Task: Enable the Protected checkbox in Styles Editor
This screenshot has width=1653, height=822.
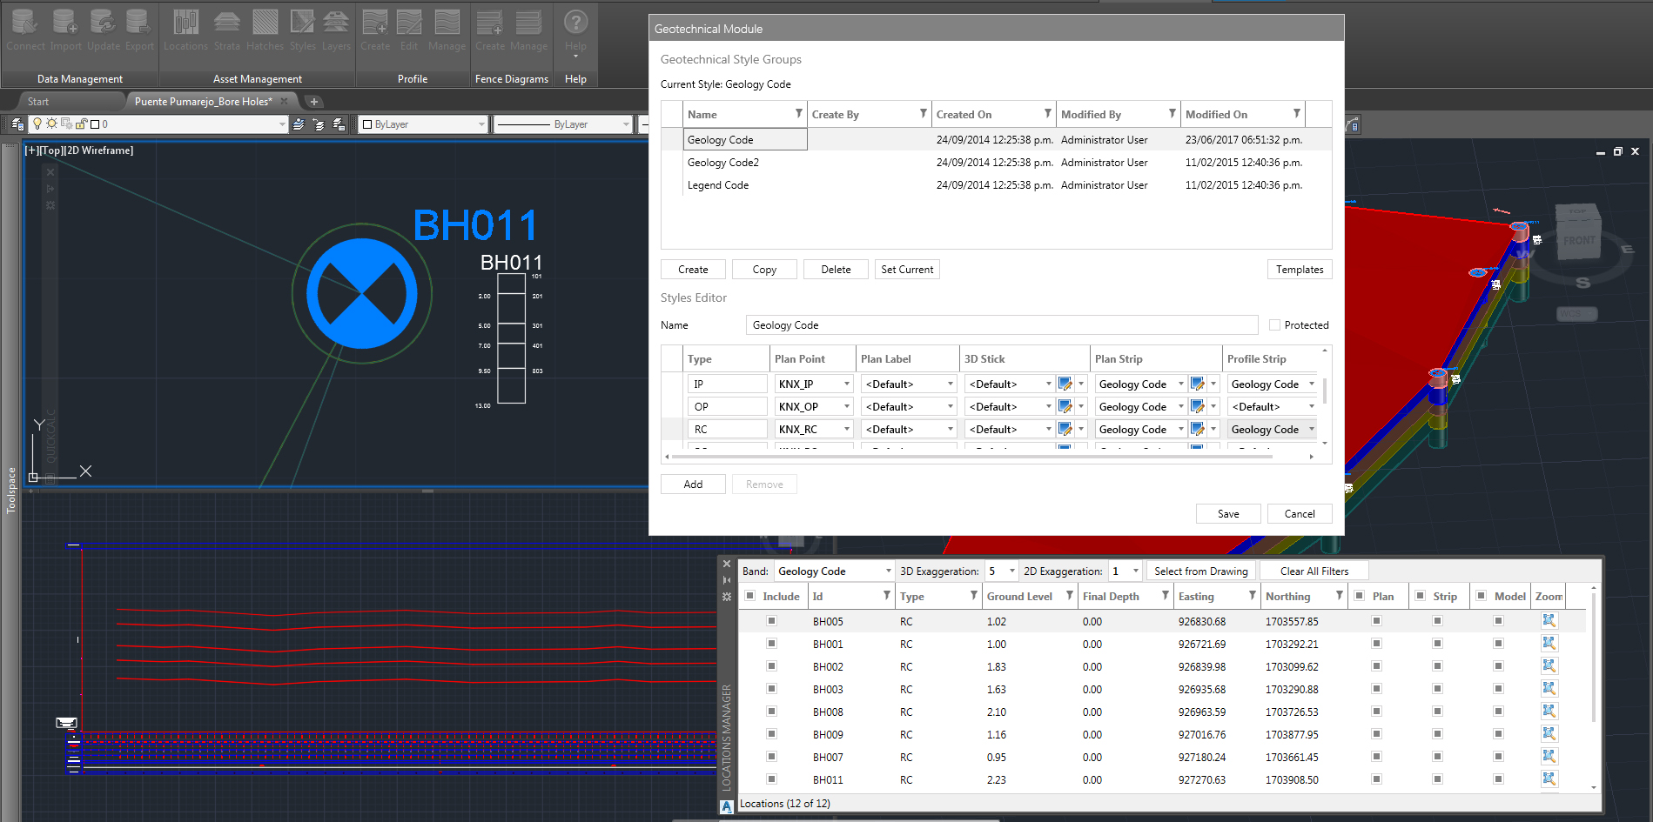Action: click(1273, 324)
